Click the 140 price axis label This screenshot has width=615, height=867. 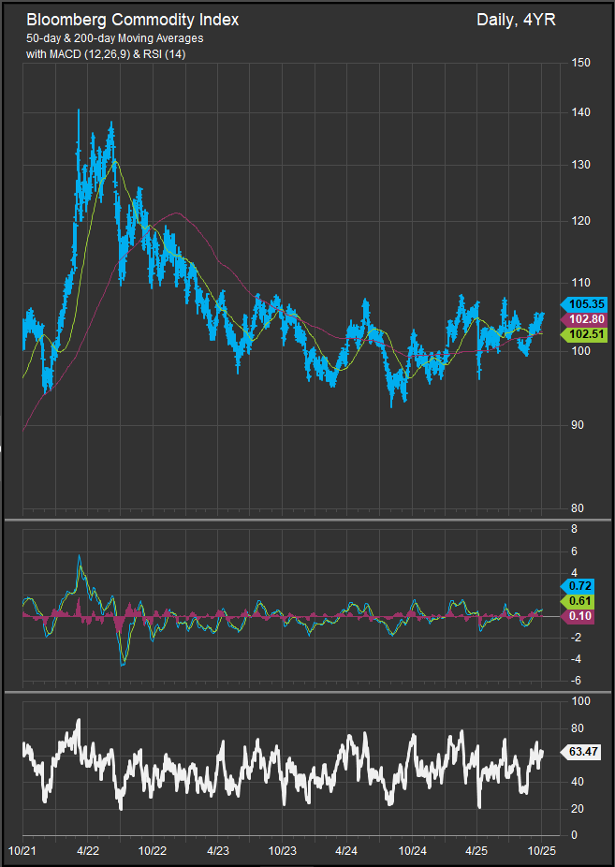[581, 112]
